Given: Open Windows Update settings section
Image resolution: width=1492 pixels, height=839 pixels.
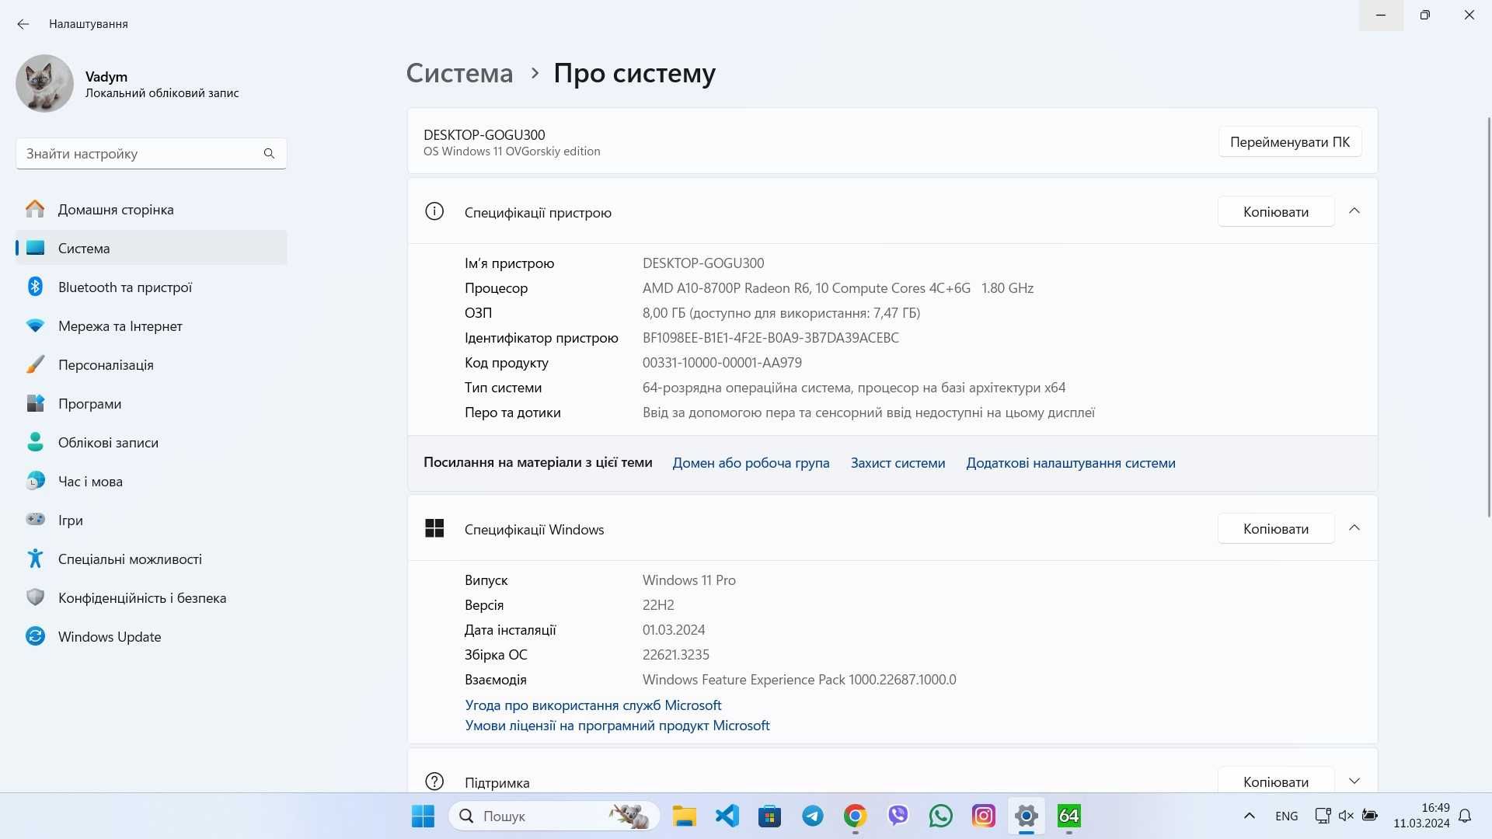Looking at the screenshot, I should pyautogui.click(x=109, y=636).
